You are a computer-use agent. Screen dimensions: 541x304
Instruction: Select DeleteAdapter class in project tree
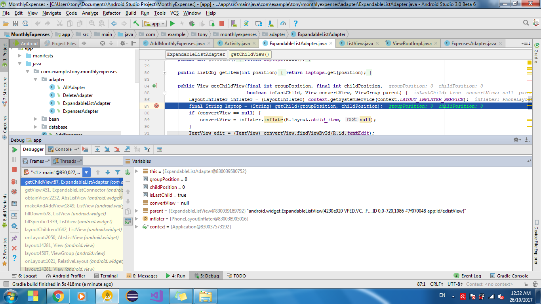click(78, 95)
